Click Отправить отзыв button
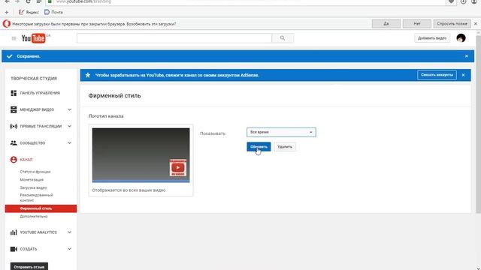 pos(29,266)
